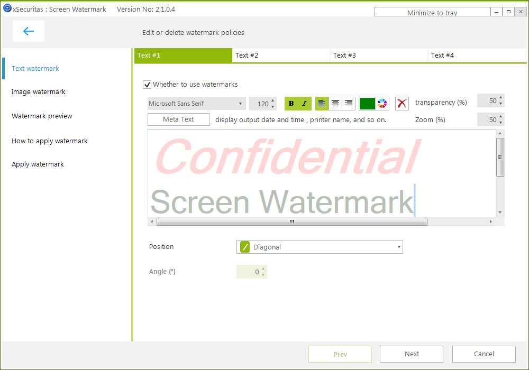Switch to the Text #1 tab
The width and height of the screenshot is (529, 370).
tap(183, 55)
